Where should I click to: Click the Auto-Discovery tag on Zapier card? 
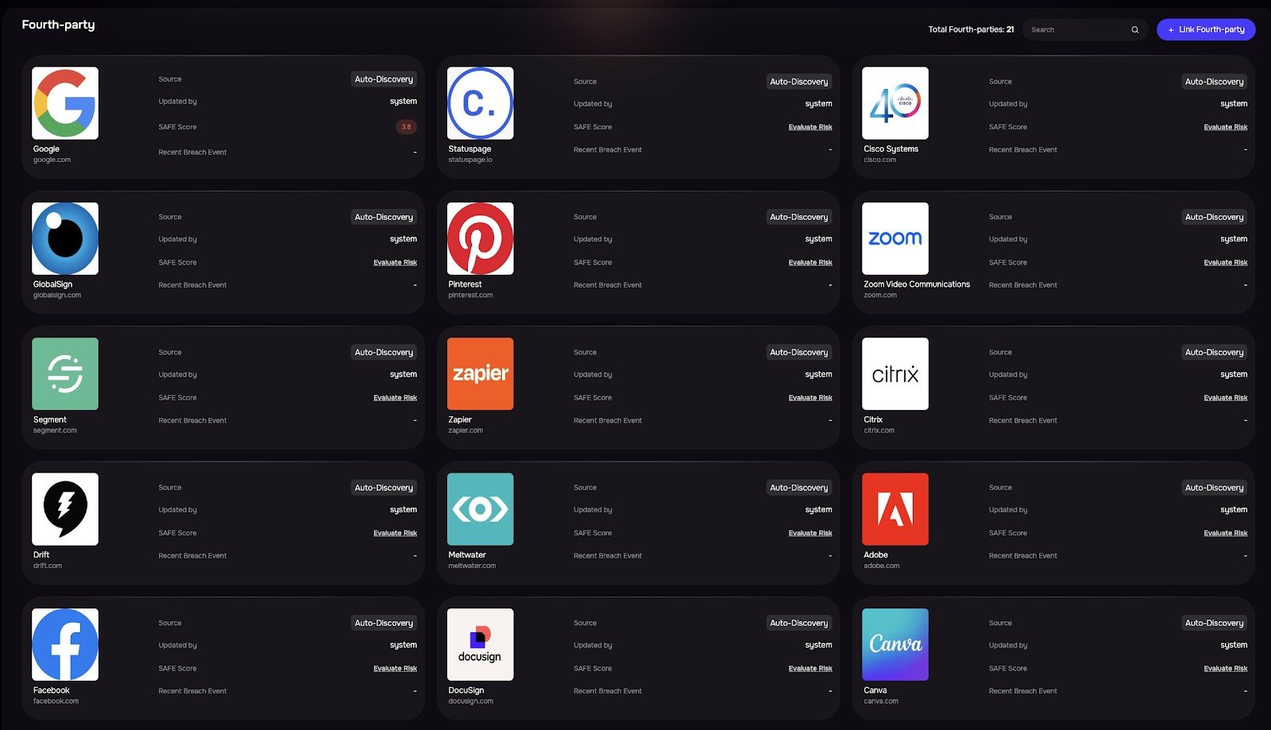[x=799, y=353]
